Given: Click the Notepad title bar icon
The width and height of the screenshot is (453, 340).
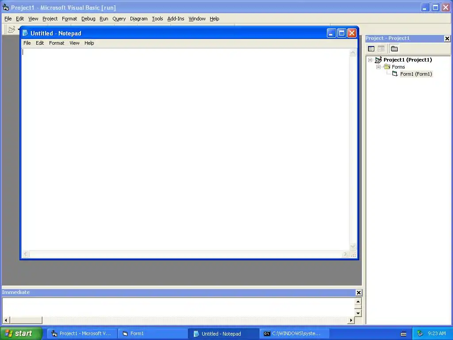Looking at the screenshot, I should coord(25,33).
